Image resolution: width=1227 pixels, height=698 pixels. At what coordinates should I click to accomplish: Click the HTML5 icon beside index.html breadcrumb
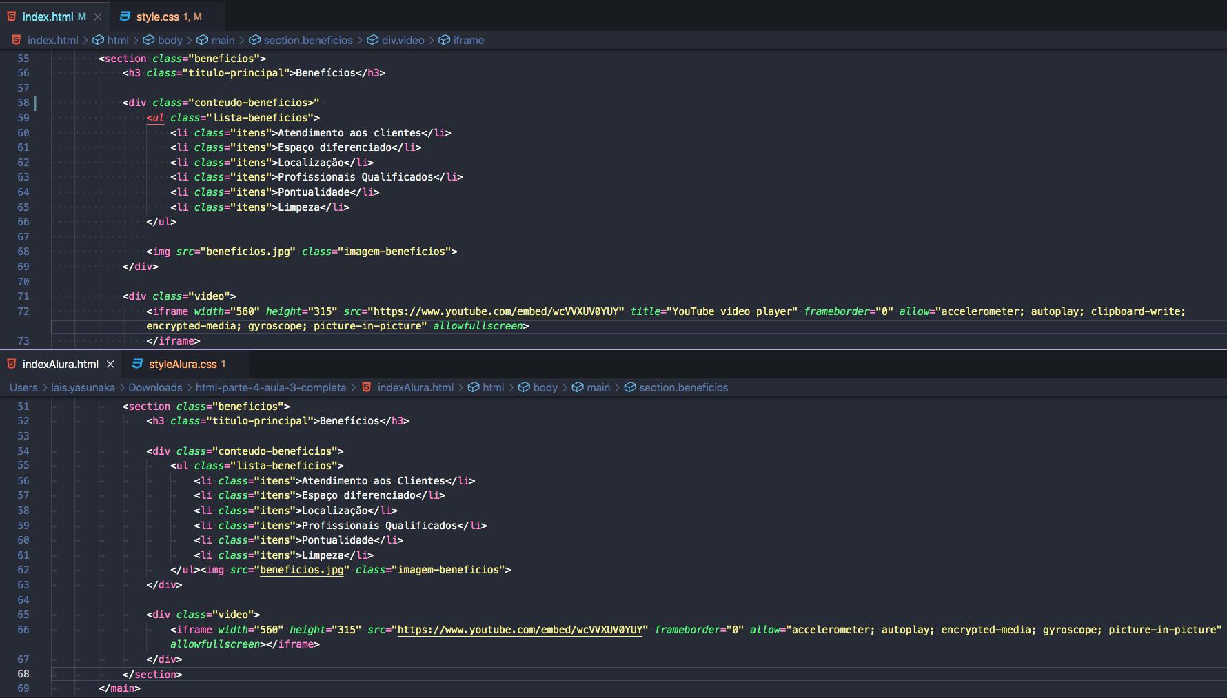(16, 40)
